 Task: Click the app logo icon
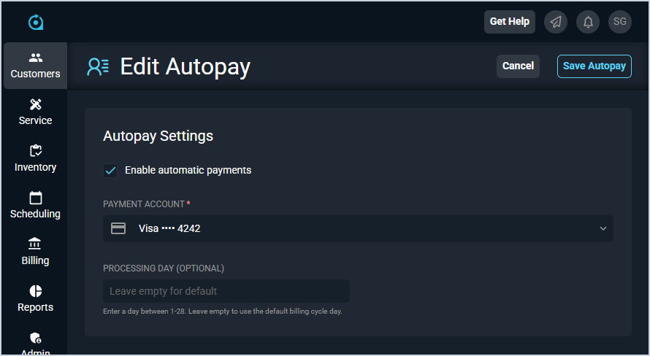click(x=36, y=22)
